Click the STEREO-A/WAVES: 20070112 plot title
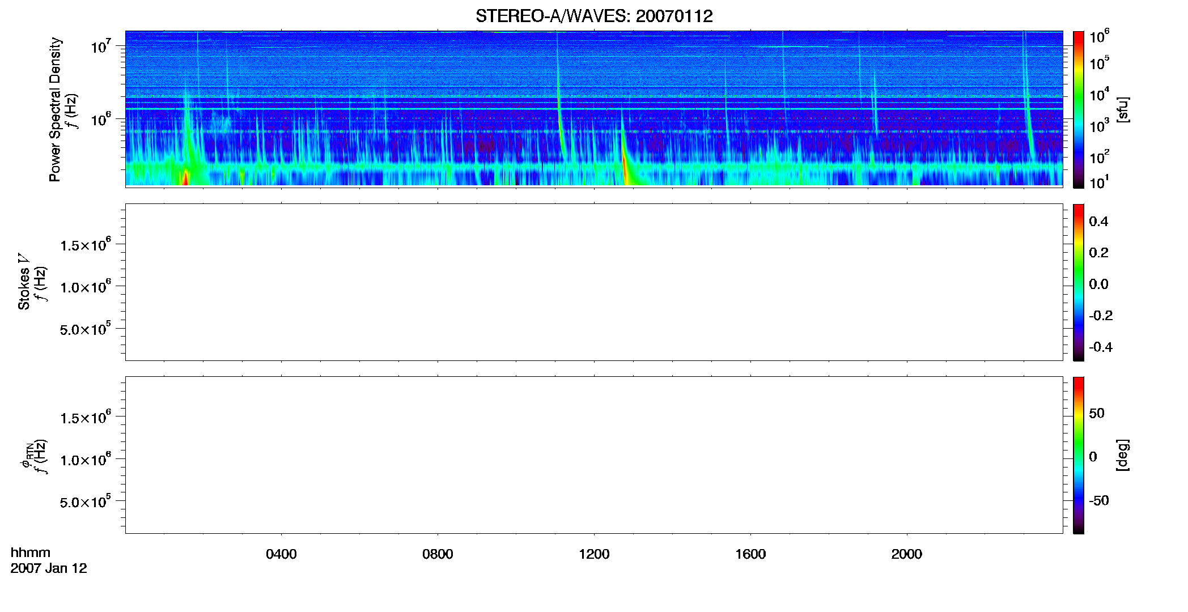Viewport: 1188px width, 612px height. click(x=594, y=16)
